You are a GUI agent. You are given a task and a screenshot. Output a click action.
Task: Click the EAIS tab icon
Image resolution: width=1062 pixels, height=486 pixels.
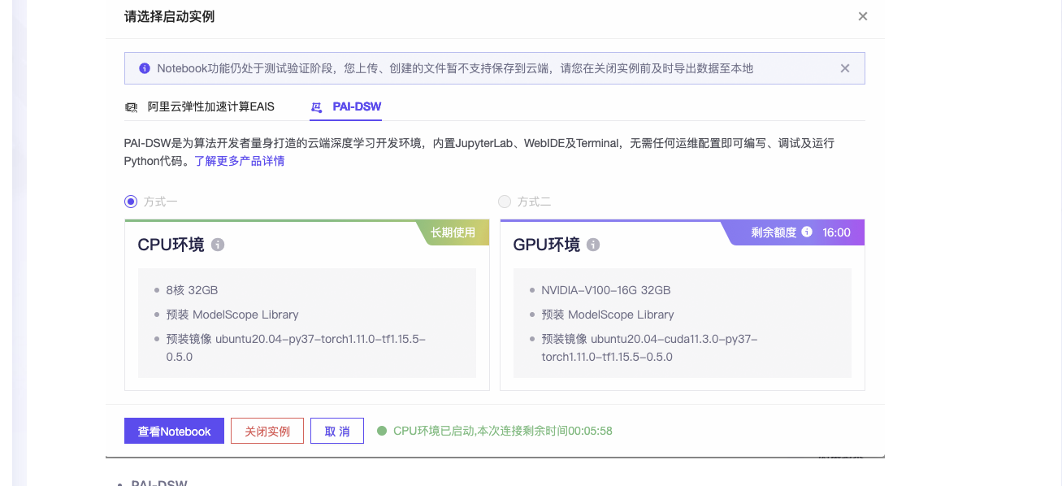(x=131, y=107)
